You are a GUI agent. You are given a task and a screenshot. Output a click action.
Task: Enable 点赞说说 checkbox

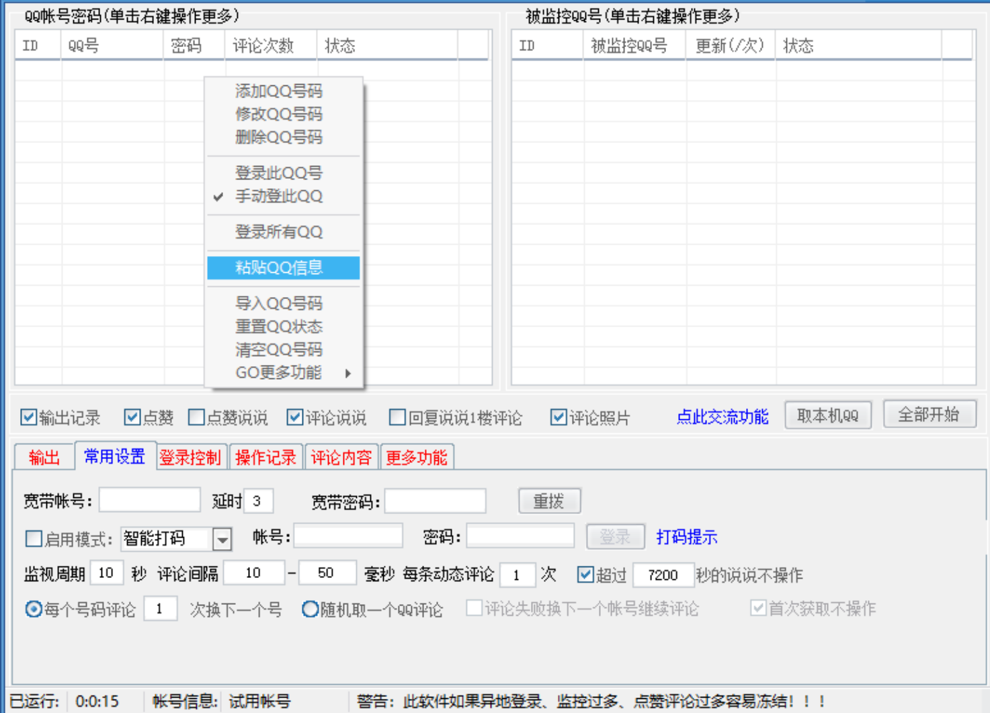[196, 417]
